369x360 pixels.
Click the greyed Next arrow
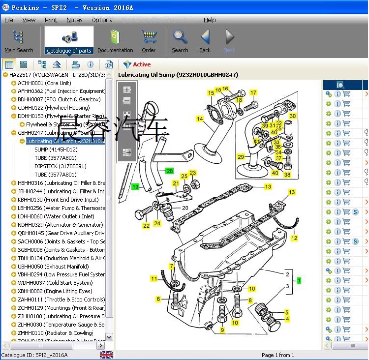(x=229, y=41)
